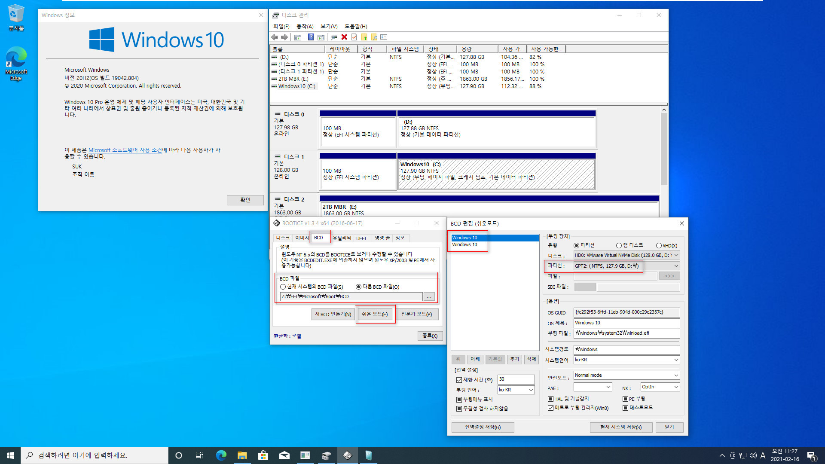825x464 pixels.
Task: Open the Windows Start menu
Action: (x=10, y=455)
